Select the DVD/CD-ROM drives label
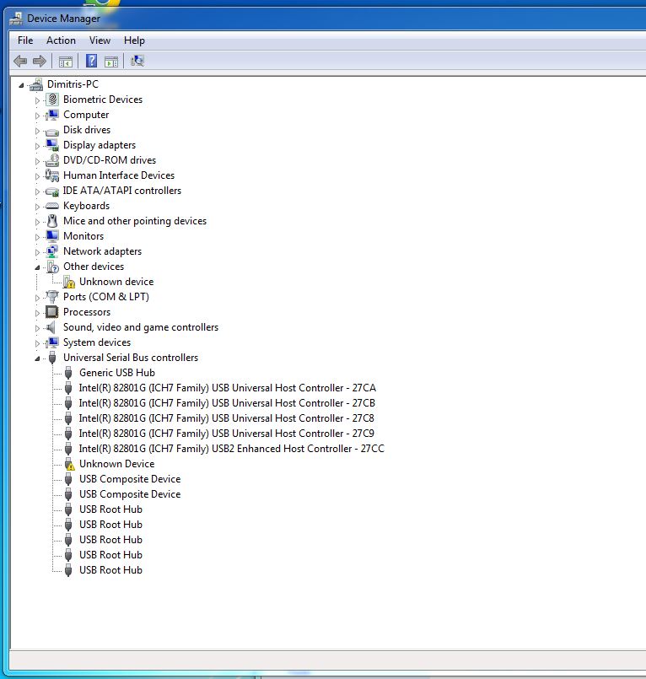 [110, 160]
